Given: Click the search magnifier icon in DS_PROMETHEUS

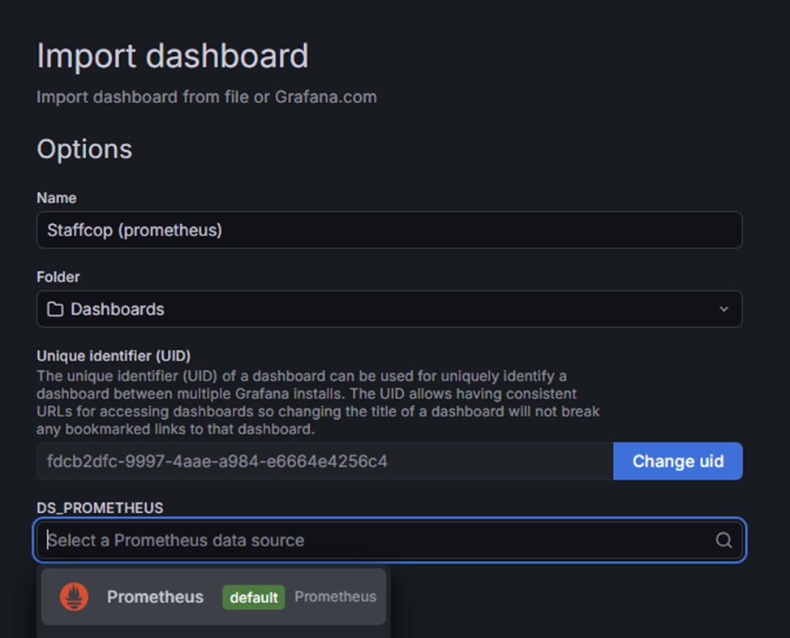Looking at the screenshot, I should click(723, 540).
